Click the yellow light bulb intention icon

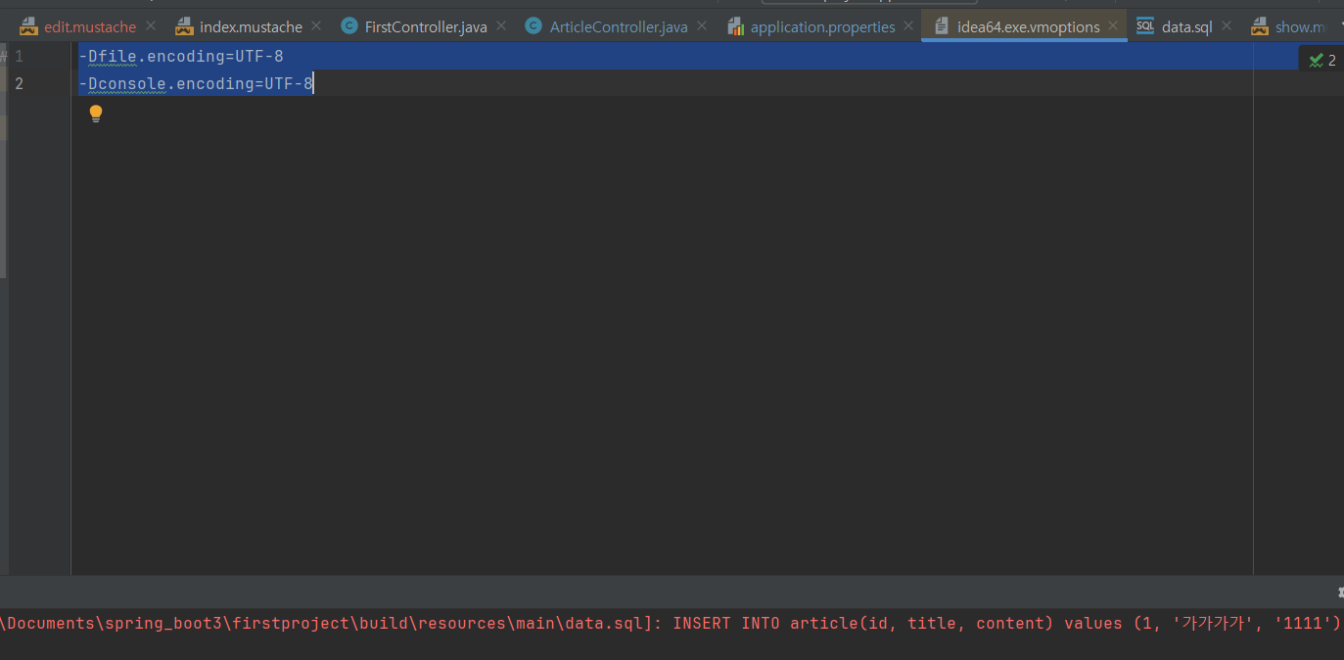click(96, 114)
